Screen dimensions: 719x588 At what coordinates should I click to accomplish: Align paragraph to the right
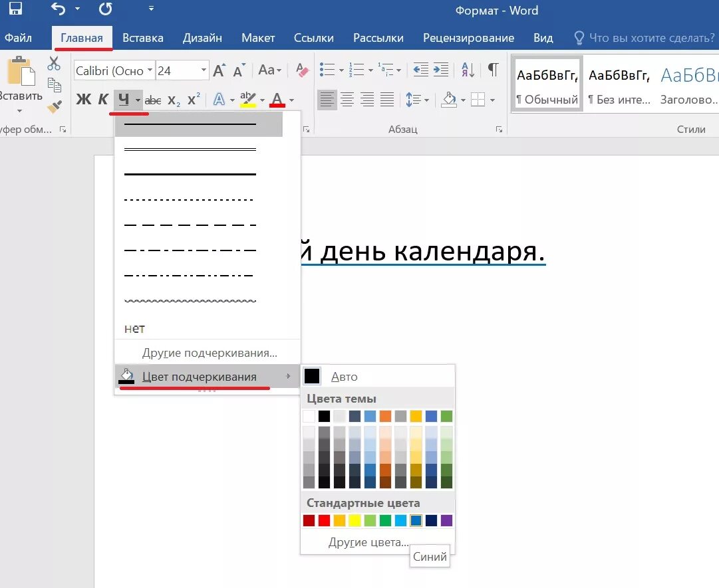[367, 100]
